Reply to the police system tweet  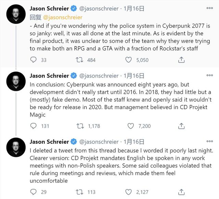(x=34, y=60)
